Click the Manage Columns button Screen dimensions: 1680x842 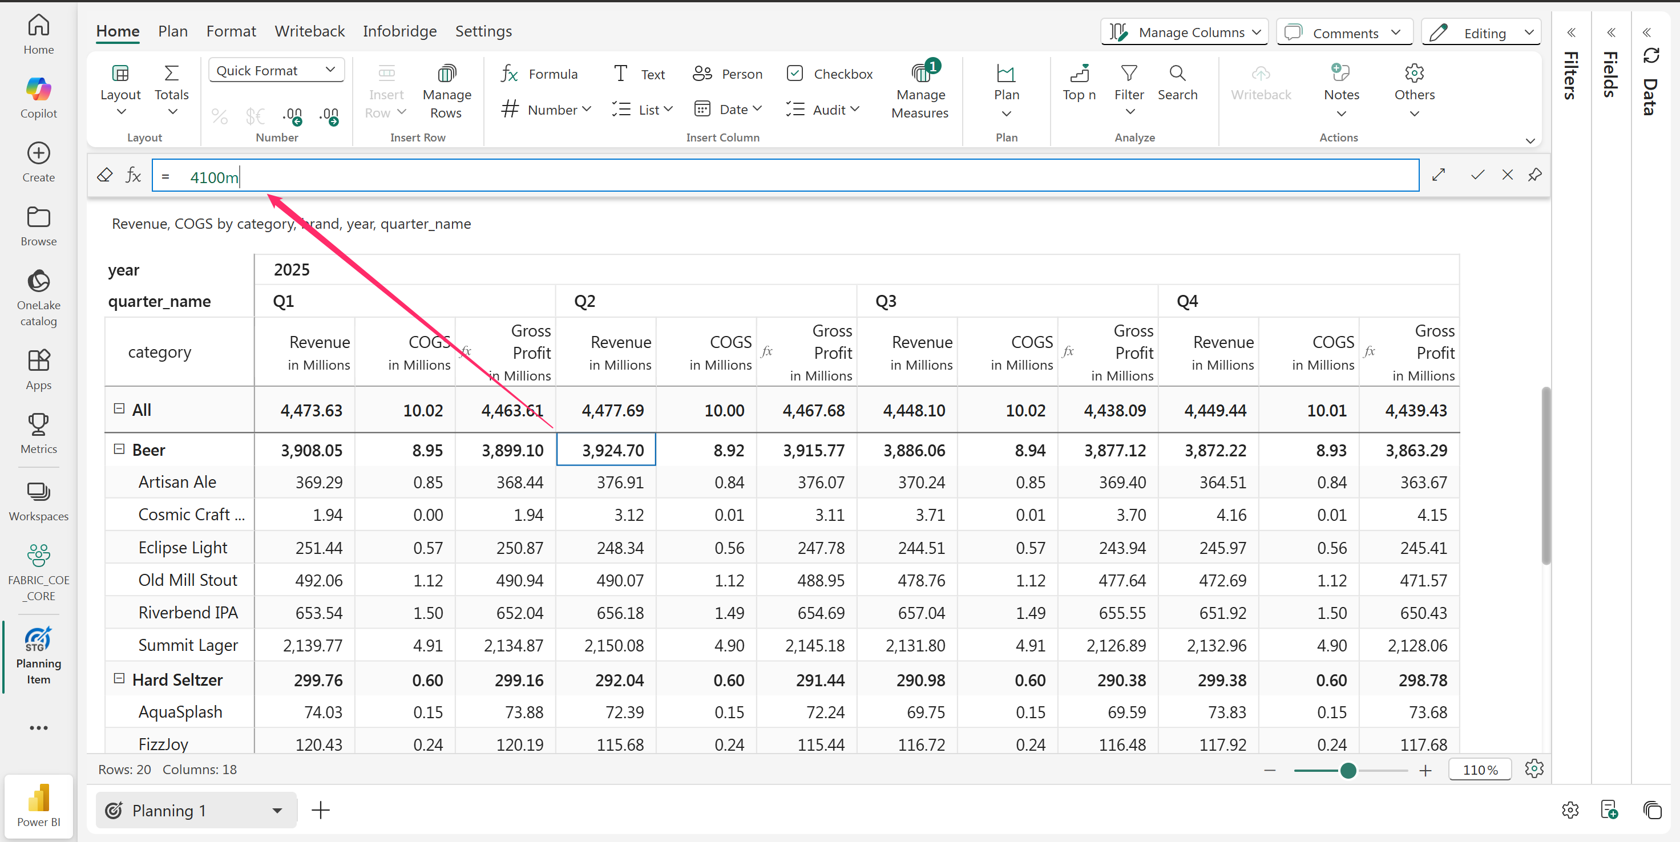(1184, 32)
